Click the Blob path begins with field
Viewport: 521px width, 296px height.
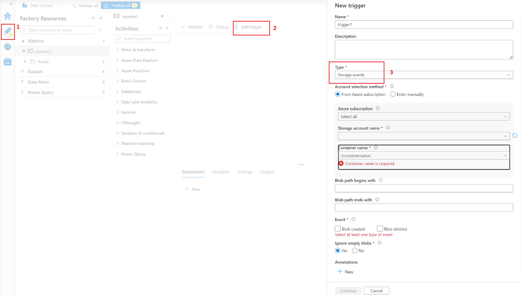(x=424, y=188)
